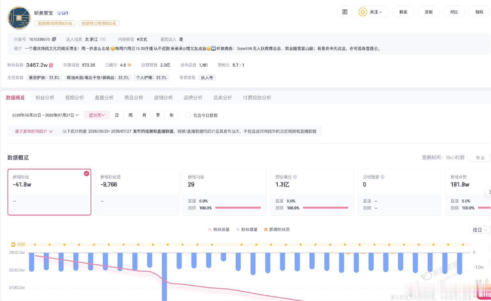Open the 店铺分析 tab

click(163, 98)
